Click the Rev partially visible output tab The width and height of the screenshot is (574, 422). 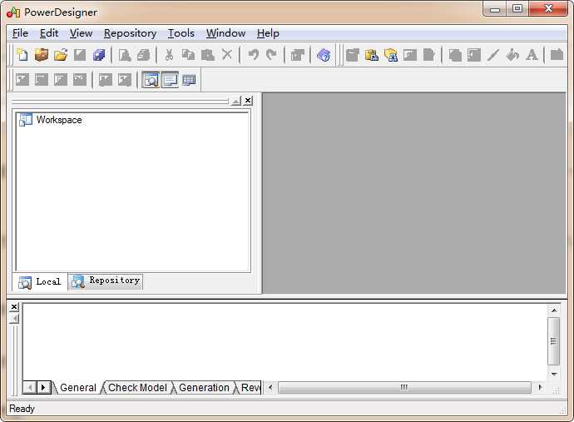(x=250, y=388)
